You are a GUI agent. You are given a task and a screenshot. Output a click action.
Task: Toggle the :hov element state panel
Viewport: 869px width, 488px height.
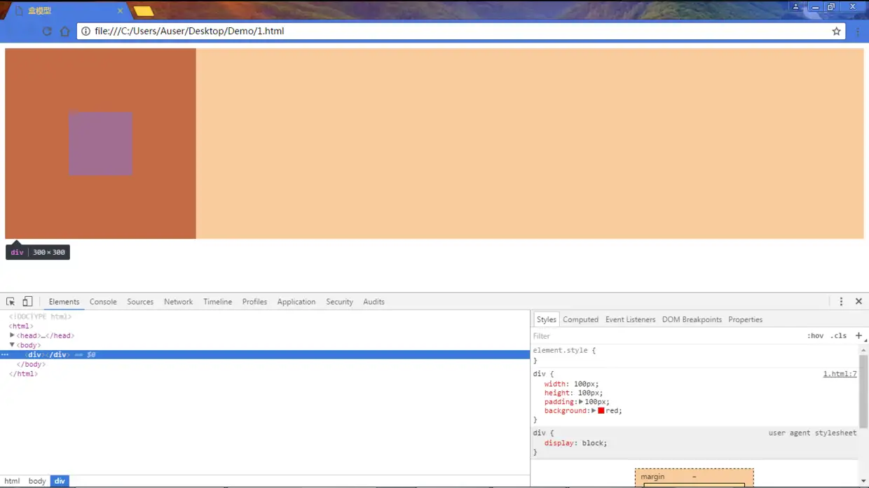point(815,336)
